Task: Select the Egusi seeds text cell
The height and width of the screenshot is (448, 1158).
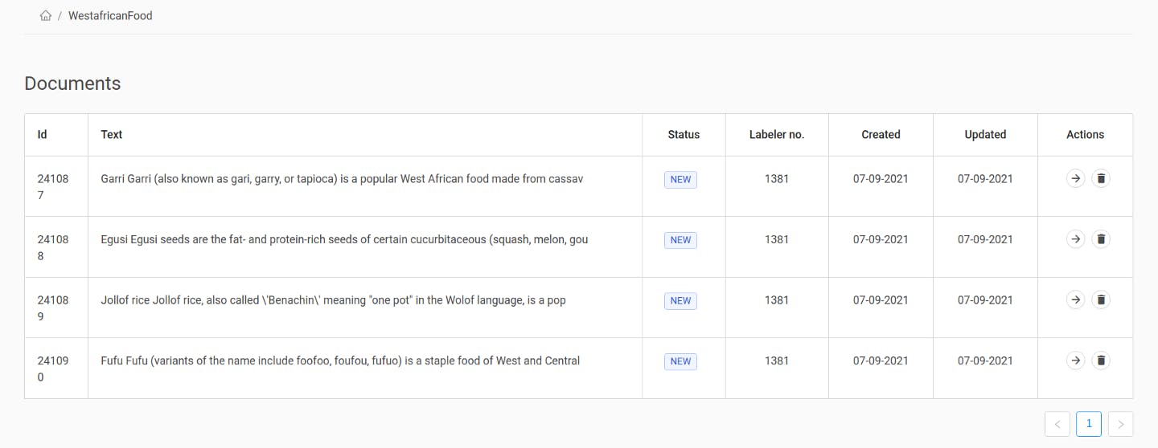Action: point(365,247)
